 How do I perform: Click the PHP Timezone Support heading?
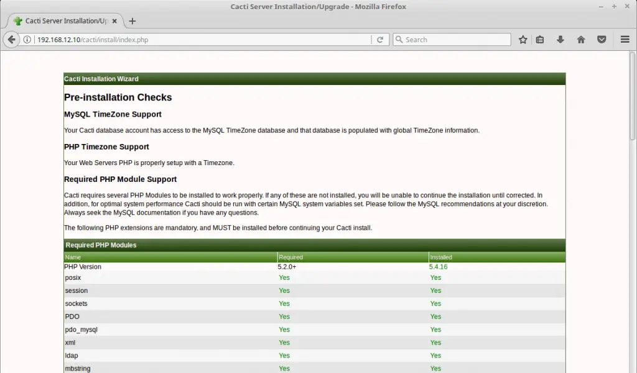click(106, 146)
